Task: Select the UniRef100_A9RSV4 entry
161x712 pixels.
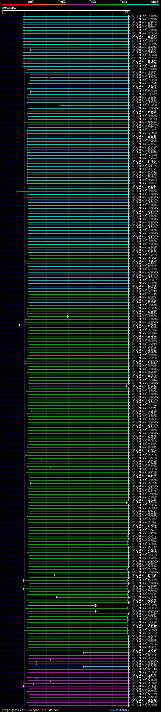Action: tap(144, 72)
